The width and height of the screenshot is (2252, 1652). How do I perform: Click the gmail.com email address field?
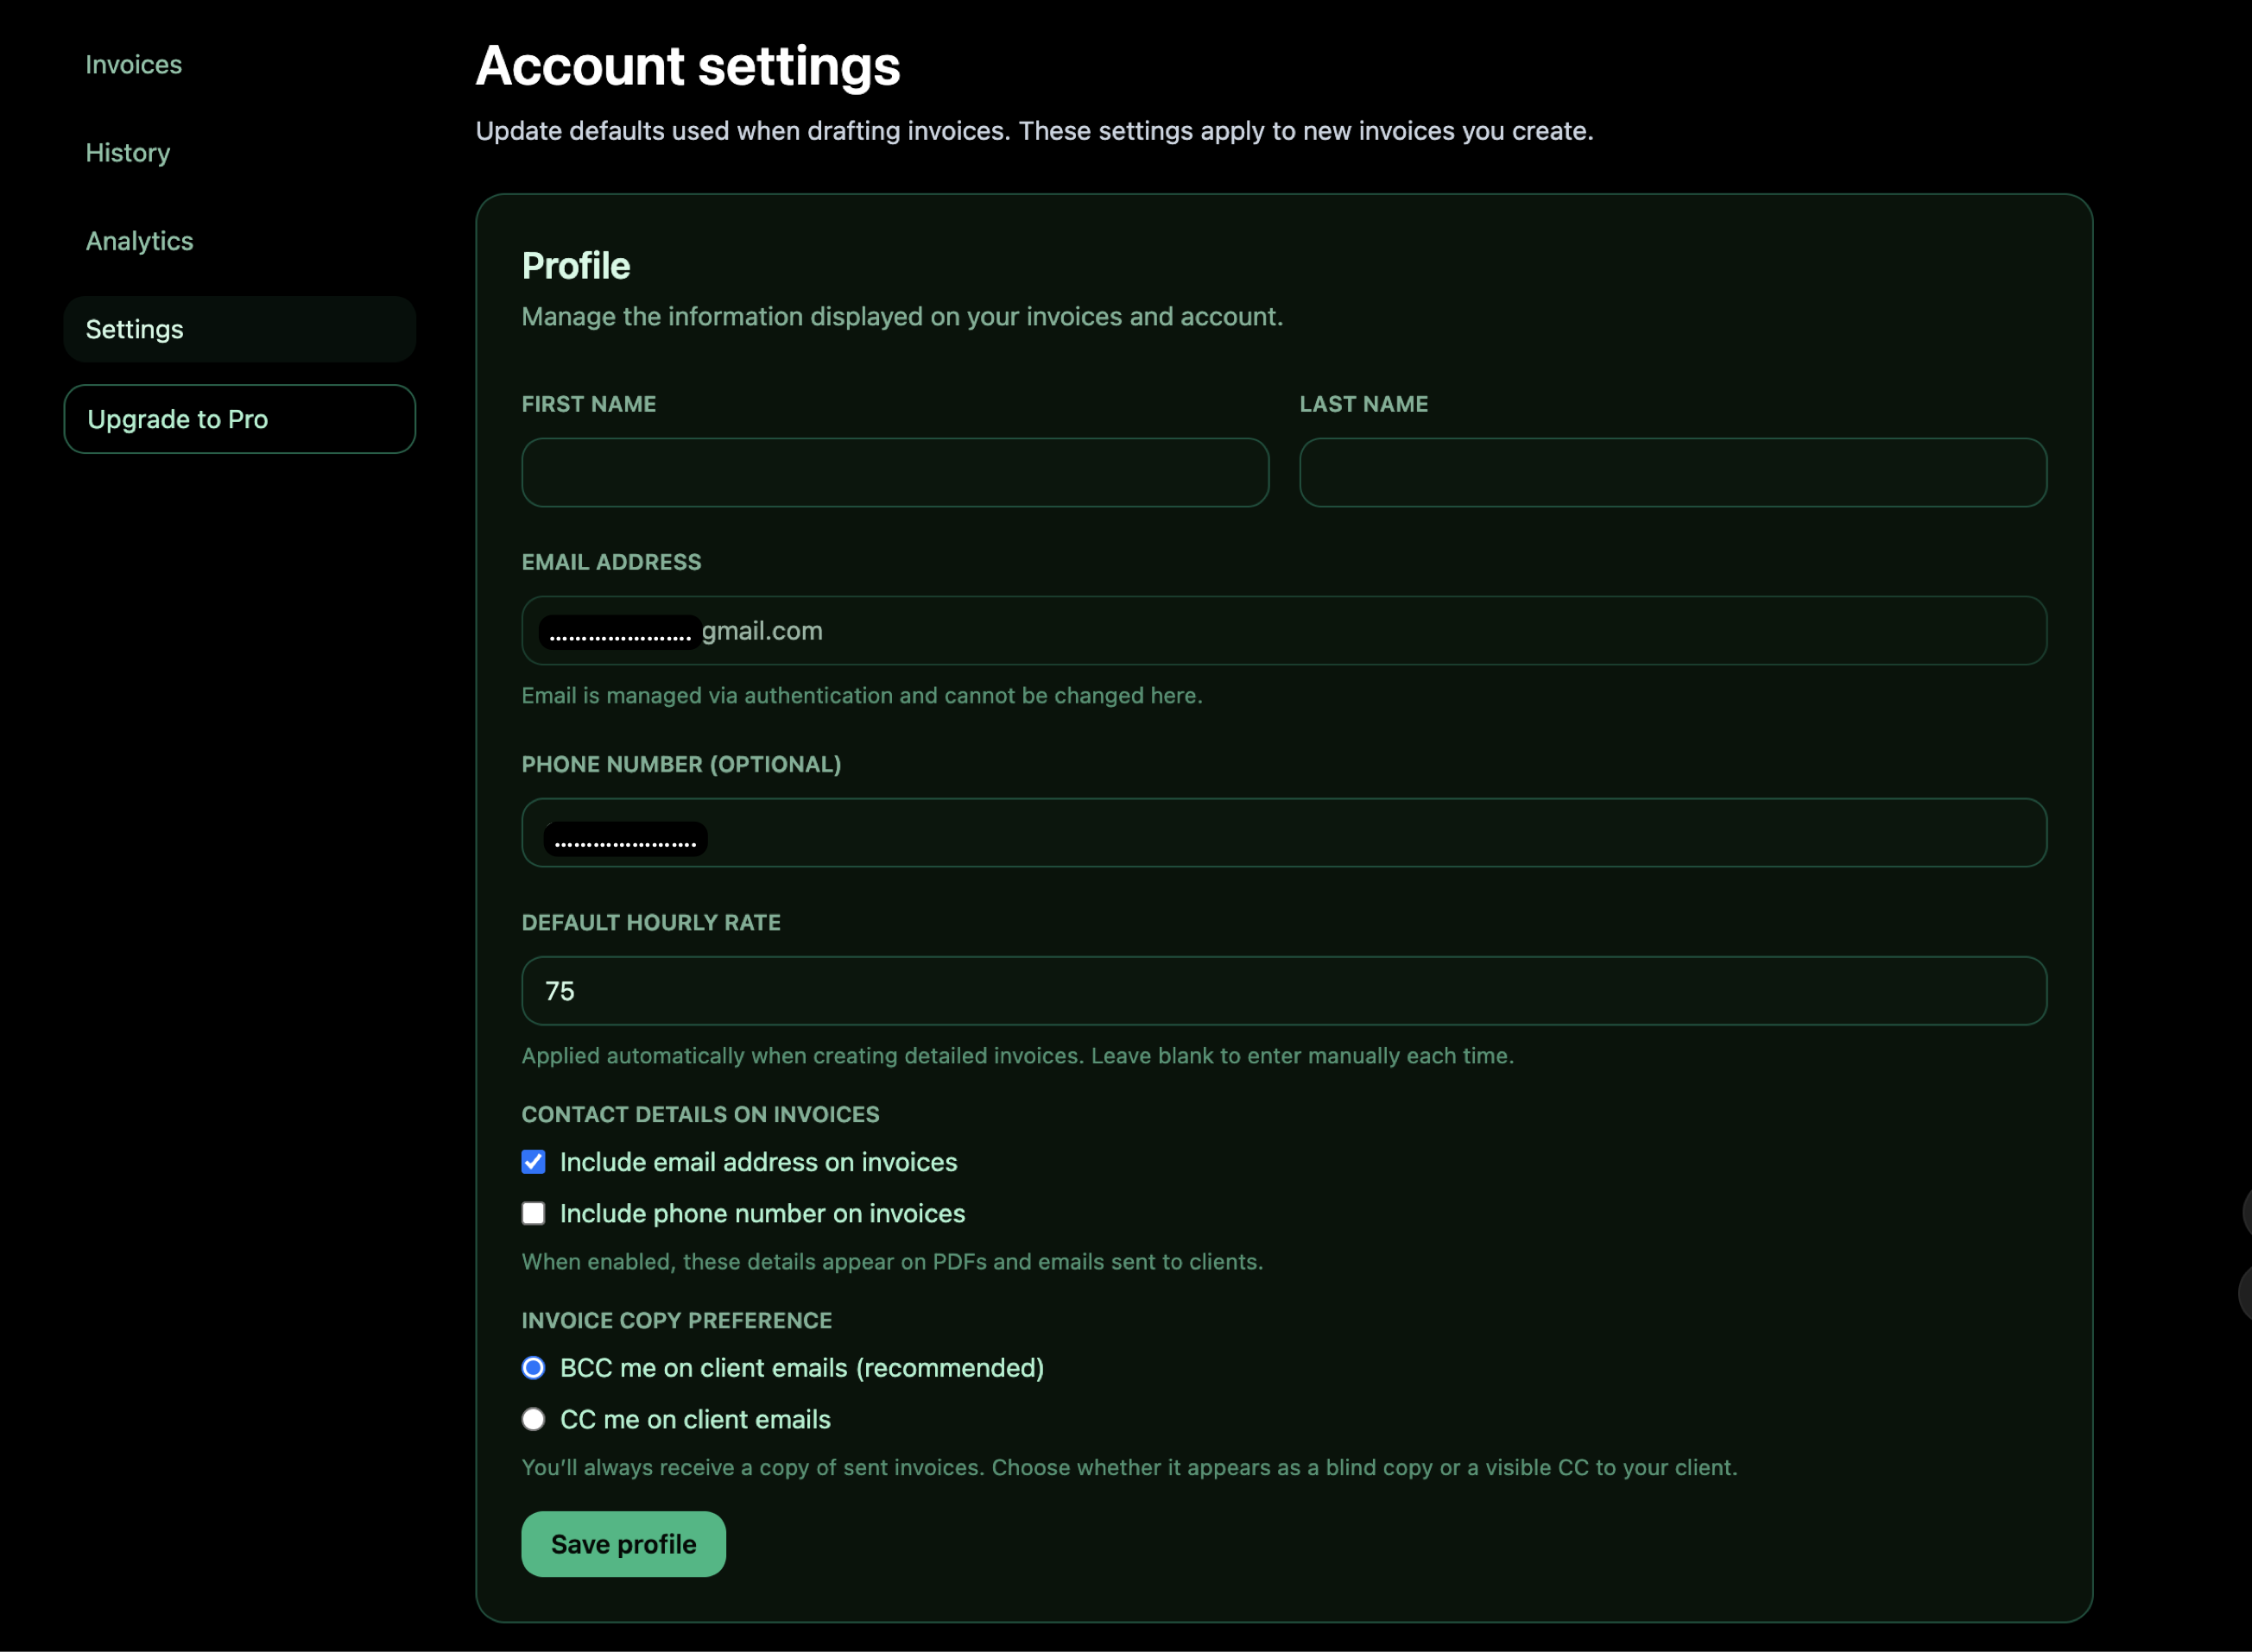1282,631
